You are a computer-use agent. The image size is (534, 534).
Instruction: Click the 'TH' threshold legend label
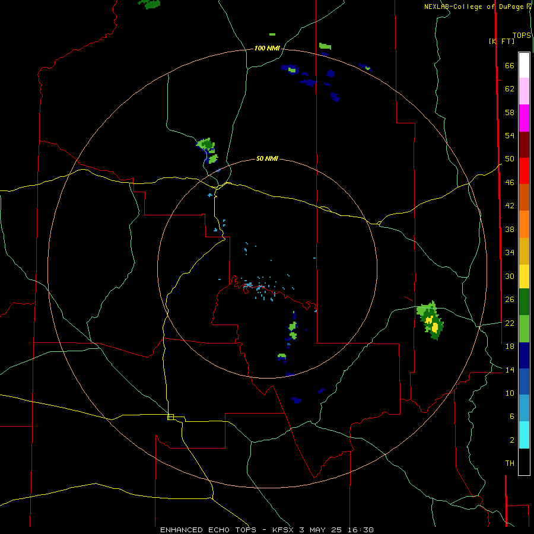coord(510,463)
